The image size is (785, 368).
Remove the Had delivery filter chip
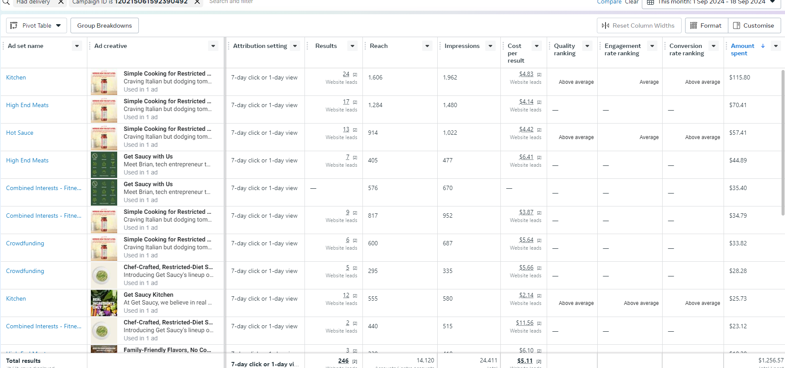pyautogui.click(x=61, y=2)
